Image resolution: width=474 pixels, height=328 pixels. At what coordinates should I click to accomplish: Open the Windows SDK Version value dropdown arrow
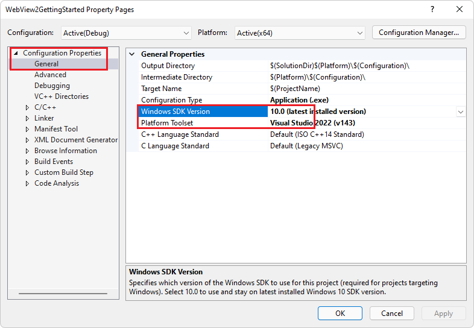click(x=460, y=112)
